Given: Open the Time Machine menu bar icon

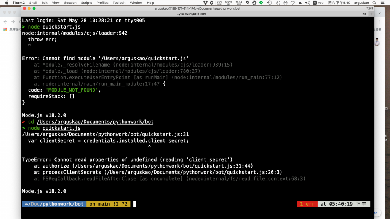Looking at the screenshot, I should click(269, 3).
